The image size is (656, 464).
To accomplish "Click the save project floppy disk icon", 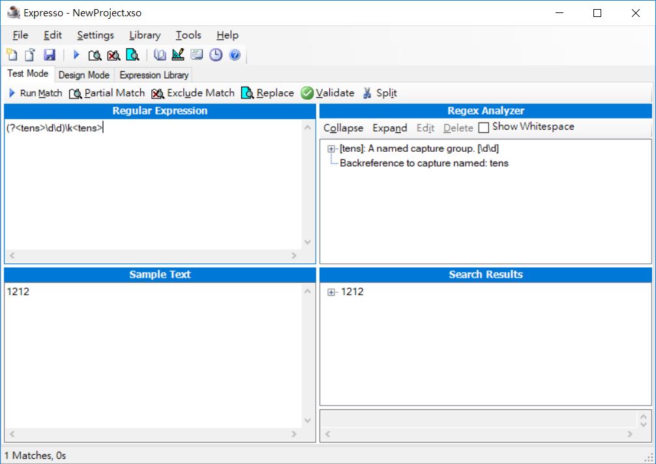I will [50, 55].
